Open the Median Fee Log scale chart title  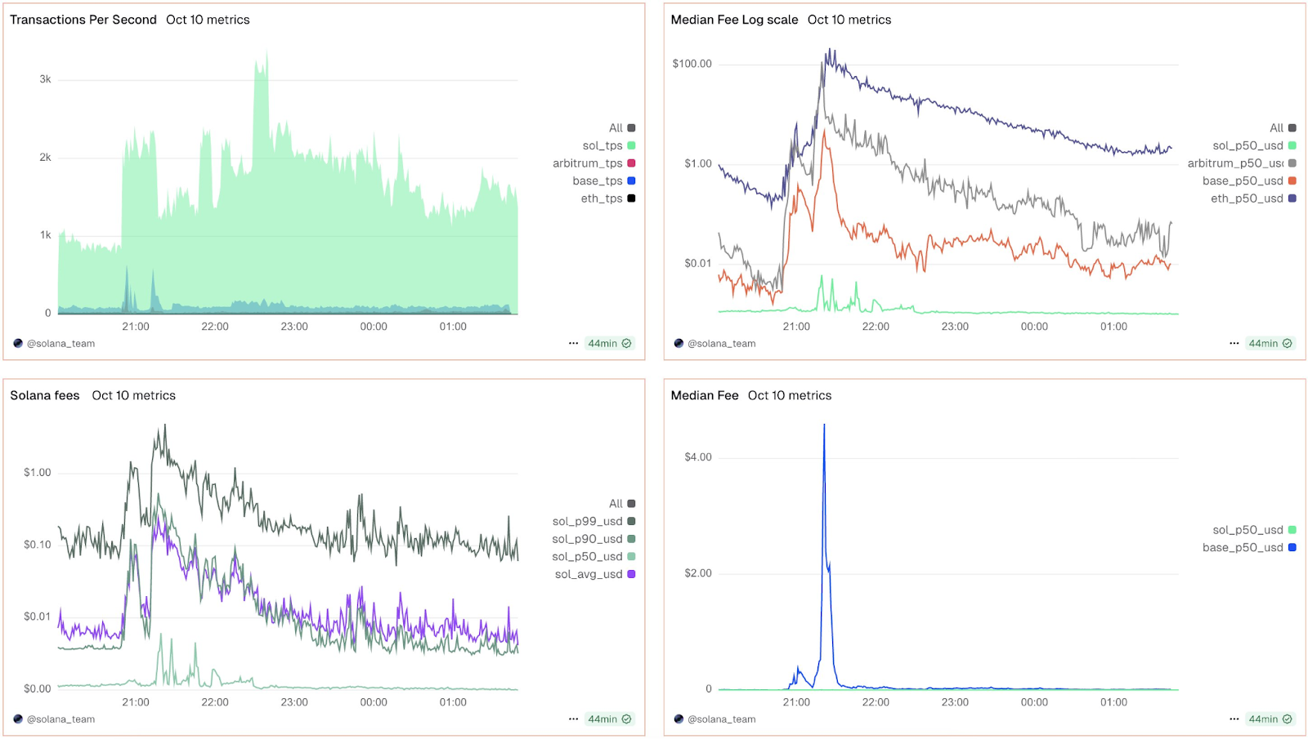[734, 20]
